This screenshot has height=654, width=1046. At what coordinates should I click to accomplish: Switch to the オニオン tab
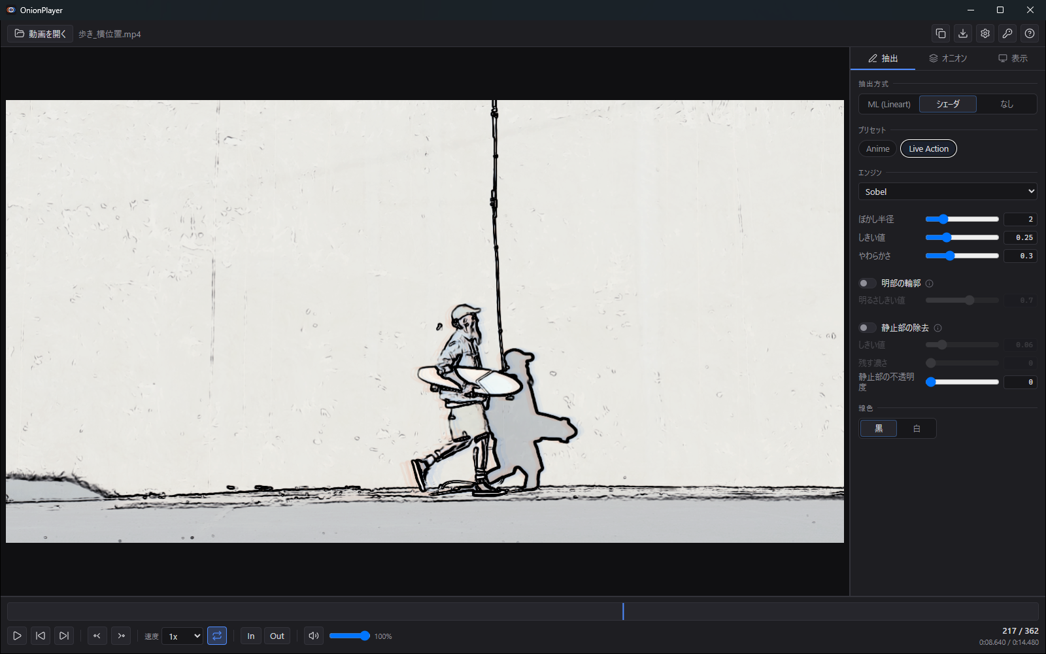coord(948,58)
